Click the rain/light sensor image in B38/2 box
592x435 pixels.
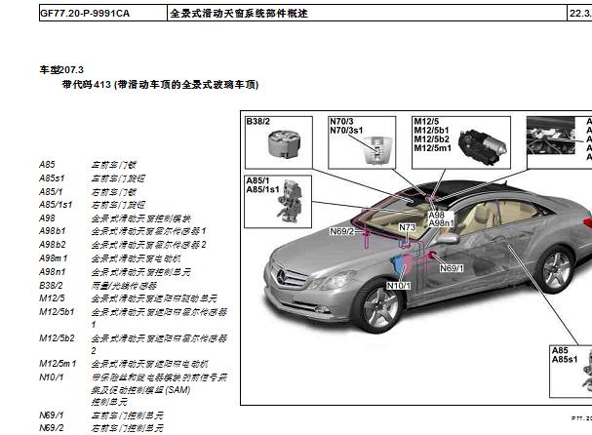[285, 144]
